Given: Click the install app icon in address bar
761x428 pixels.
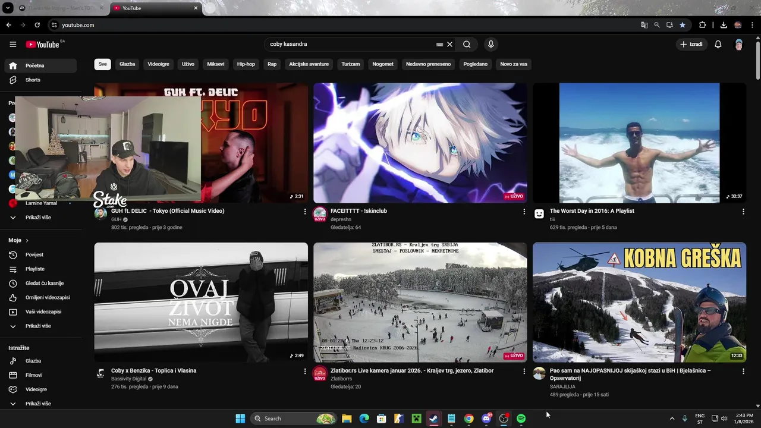Looking at the screenshot, I should [669, 25].
